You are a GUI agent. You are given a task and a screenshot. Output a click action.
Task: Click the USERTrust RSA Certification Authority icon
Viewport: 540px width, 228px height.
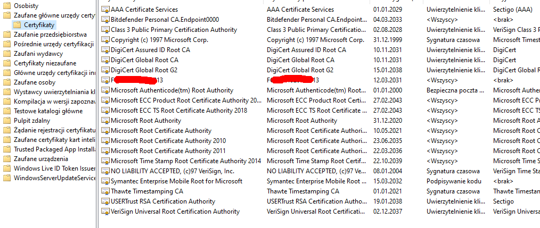(x=105, y=201)
